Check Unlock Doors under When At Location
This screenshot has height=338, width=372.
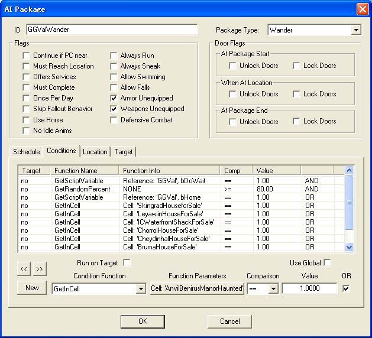pos(232,94)
